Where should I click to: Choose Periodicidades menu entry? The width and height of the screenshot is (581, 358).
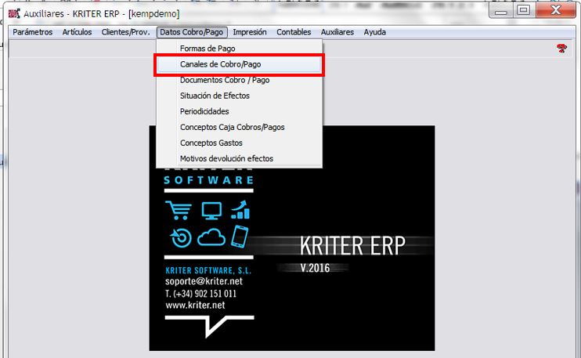[x=239, y=111]
